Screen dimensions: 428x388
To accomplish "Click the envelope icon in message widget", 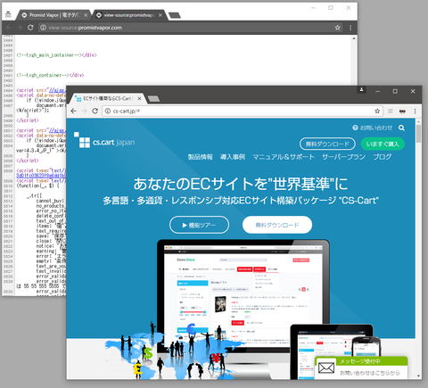I will 326,368.
